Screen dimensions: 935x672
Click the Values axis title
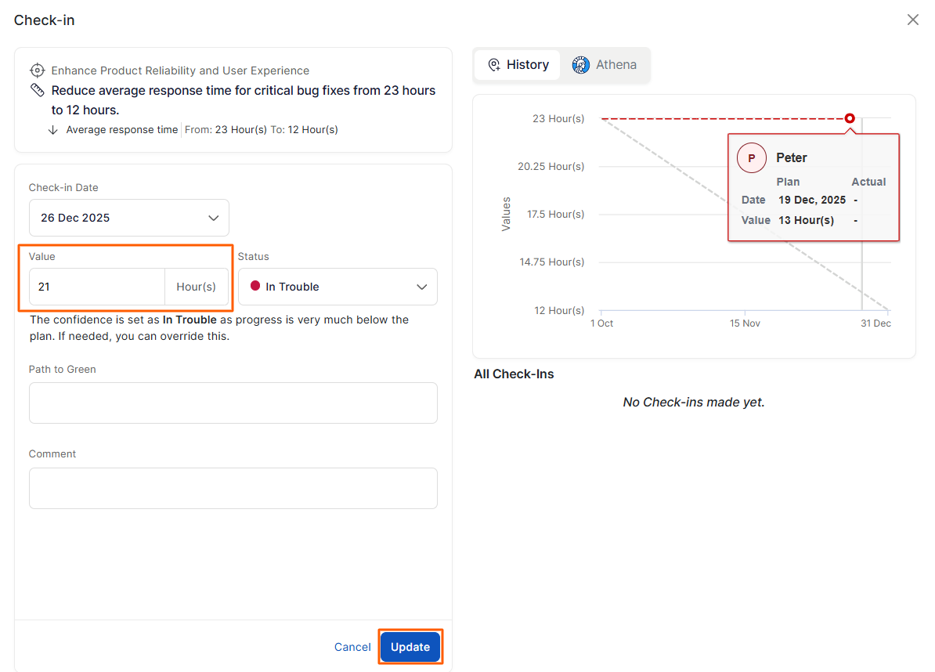[506, 214]
